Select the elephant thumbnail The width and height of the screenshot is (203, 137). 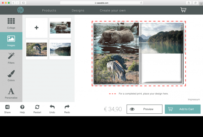[60, 28]
